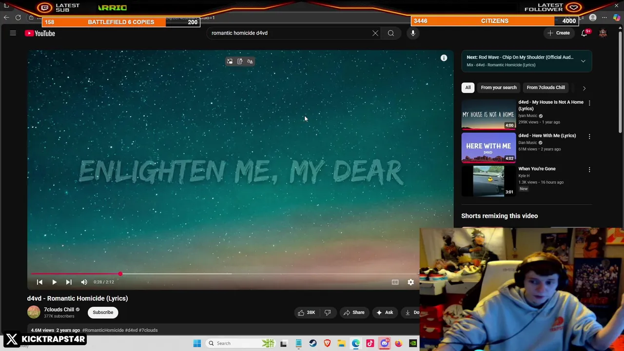Like the video with the thumbs up
624x351 pixels.
click(306, 312)
